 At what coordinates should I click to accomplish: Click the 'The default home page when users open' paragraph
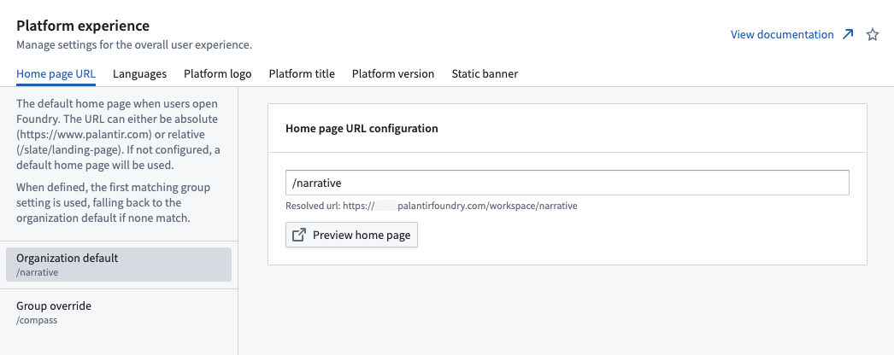(x=119, y=135)
